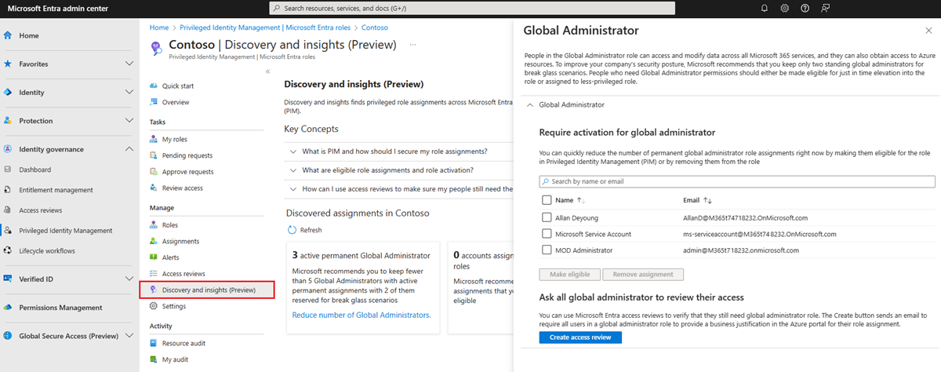Open the notifications bell icon
The image size is (941, 372).
(x=765, y=8)
